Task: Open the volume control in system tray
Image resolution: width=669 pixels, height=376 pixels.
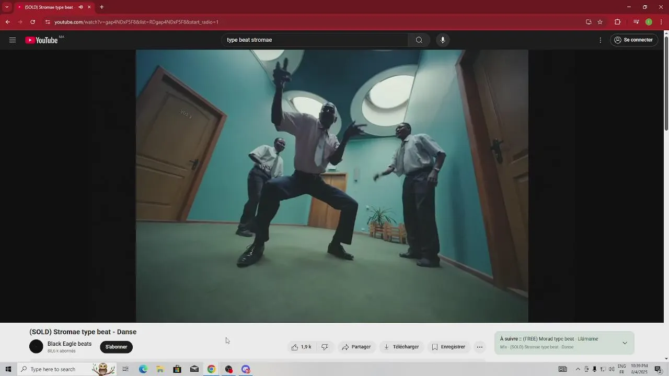Action: pos(611,369)
